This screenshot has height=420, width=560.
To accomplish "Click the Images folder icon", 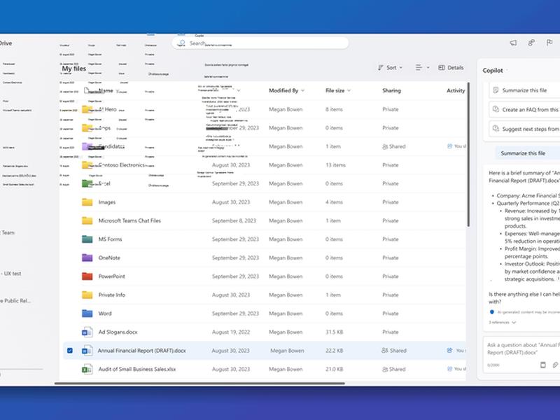I will tap(87, 202).
